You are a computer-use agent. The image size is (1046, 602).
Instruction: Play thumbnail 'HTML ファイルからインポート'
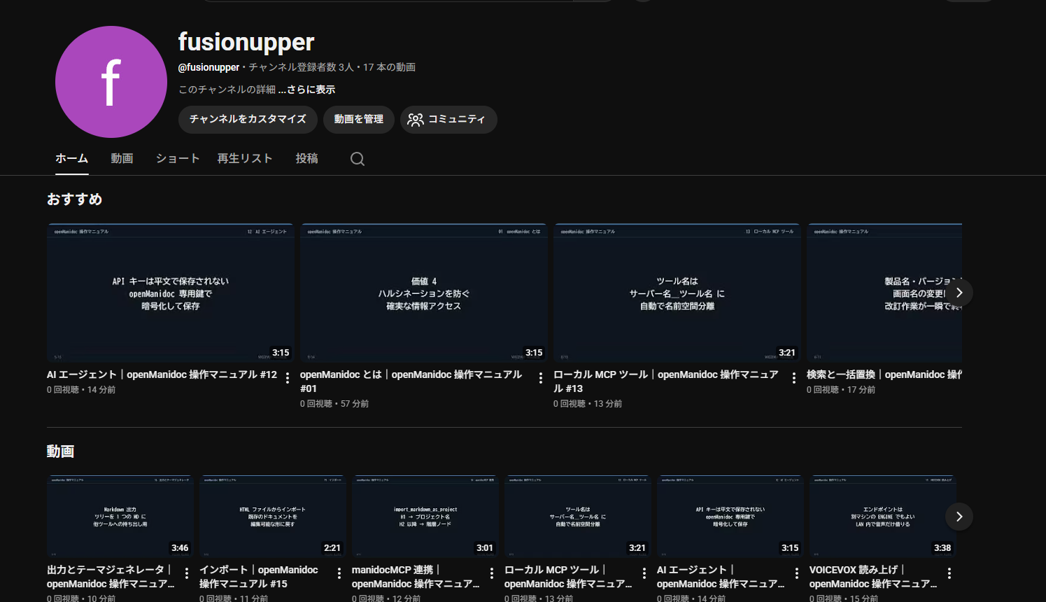coord(273,517)
